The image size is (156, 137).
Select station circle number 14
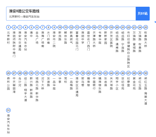point(83,27)
